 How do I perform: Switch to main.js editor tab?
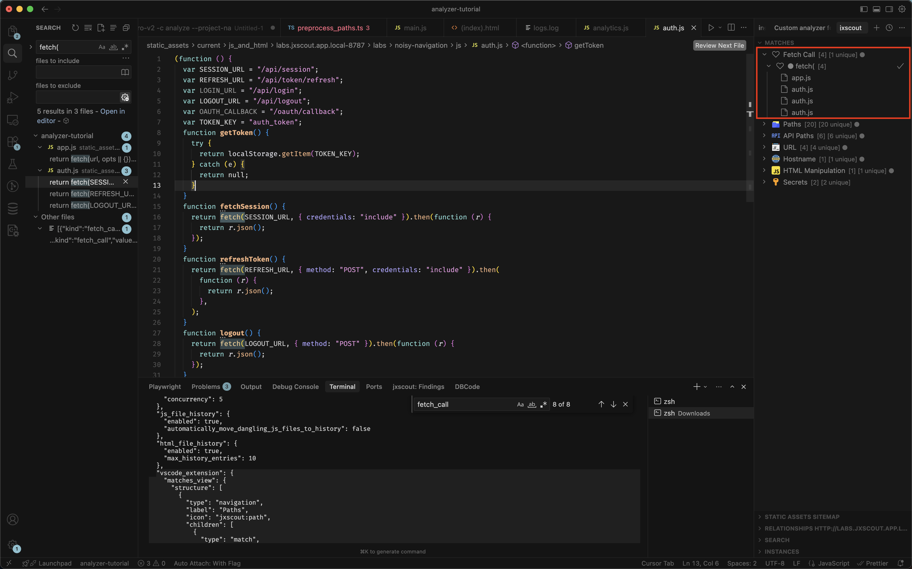[415, 28]
